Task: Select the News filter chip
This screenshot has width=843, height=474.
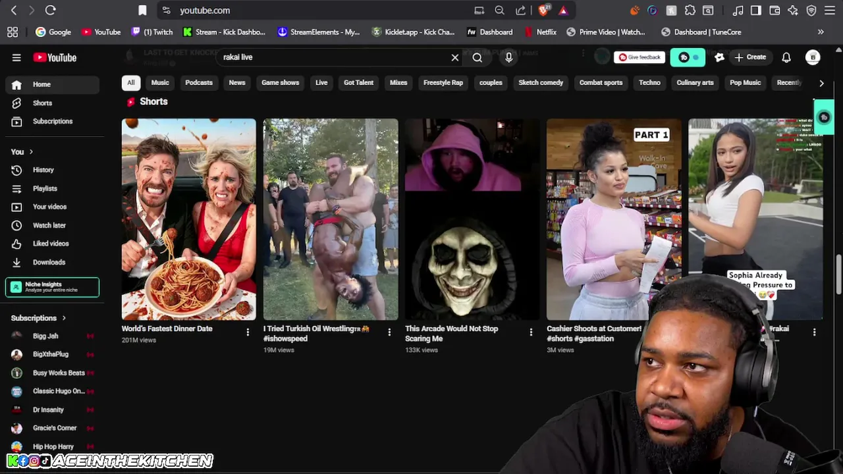Action: coord(237,82)
